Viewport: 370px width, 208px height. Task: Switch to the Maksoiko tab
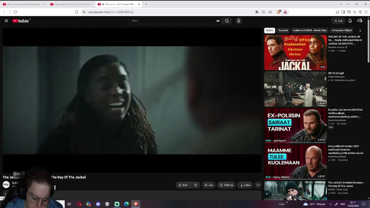71,4
